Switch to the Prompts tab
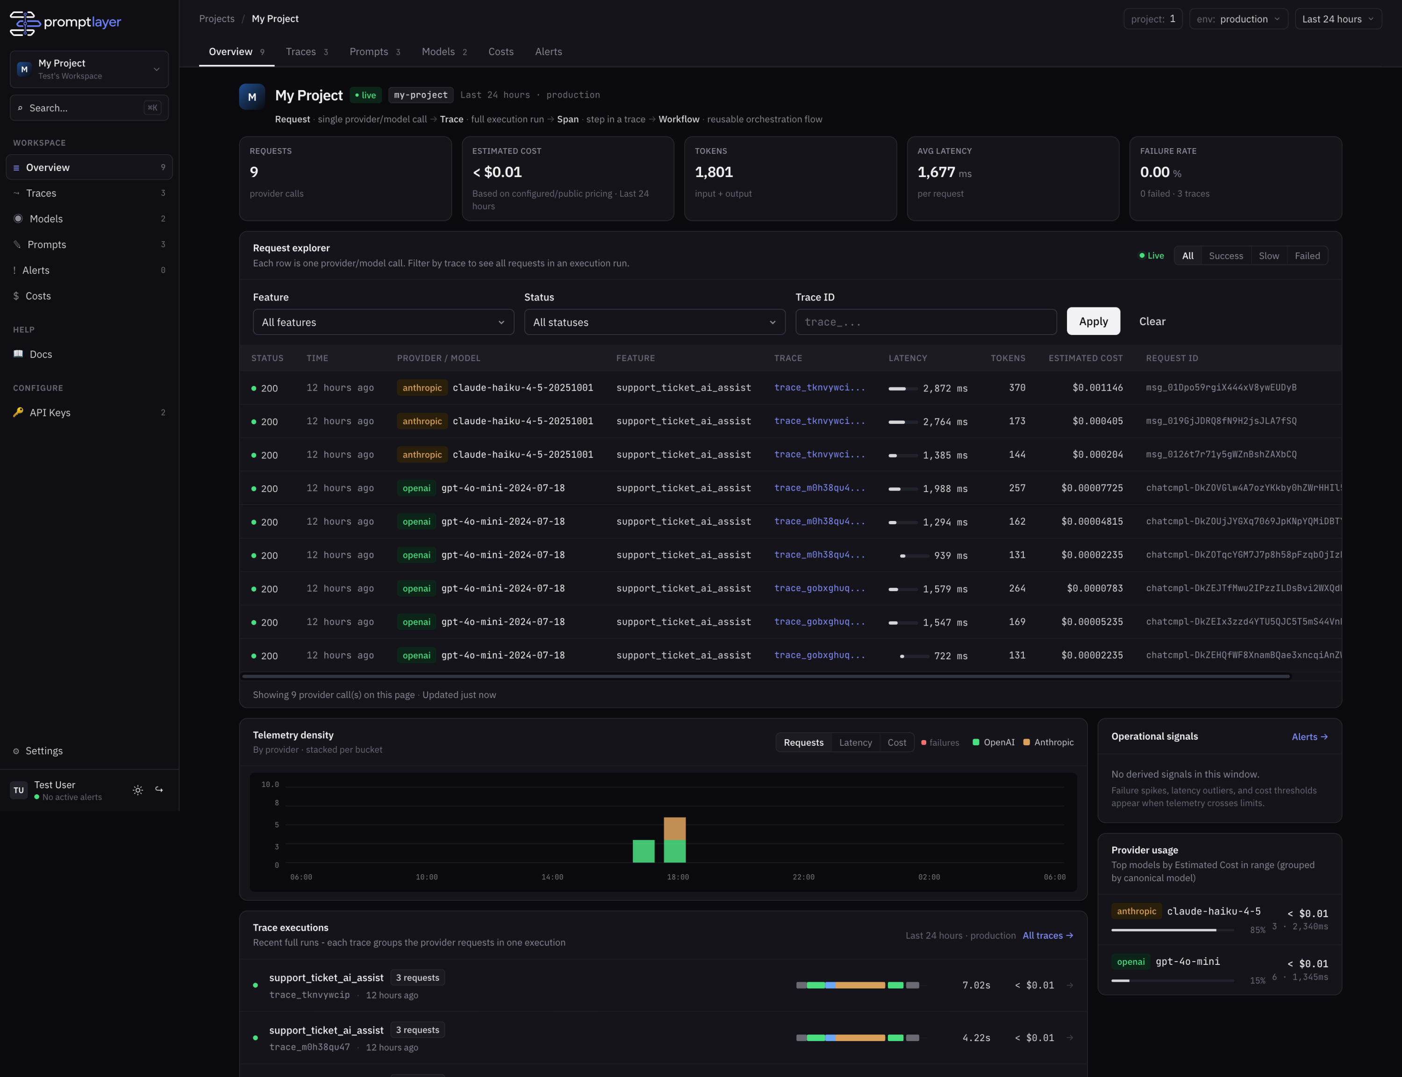The height and width of the screenshot is (1077, 1402). coord(375,51)
